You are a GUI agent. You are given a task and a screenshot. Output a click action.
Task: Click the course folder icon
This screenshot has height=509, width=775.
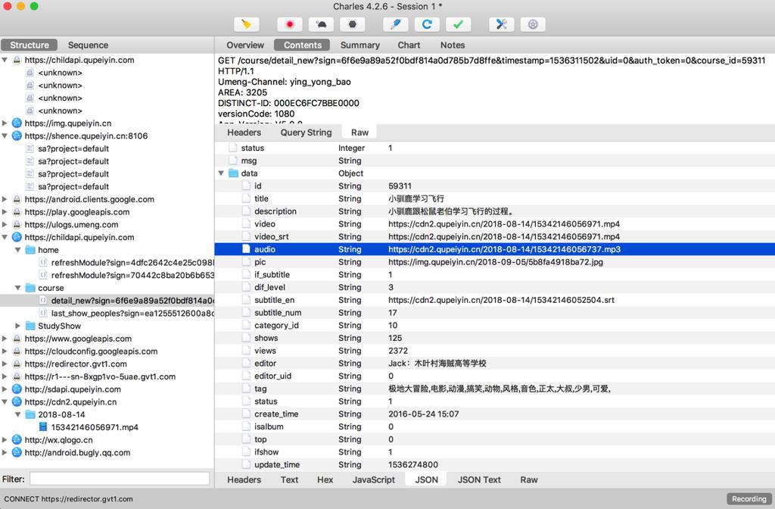[30, 288]
